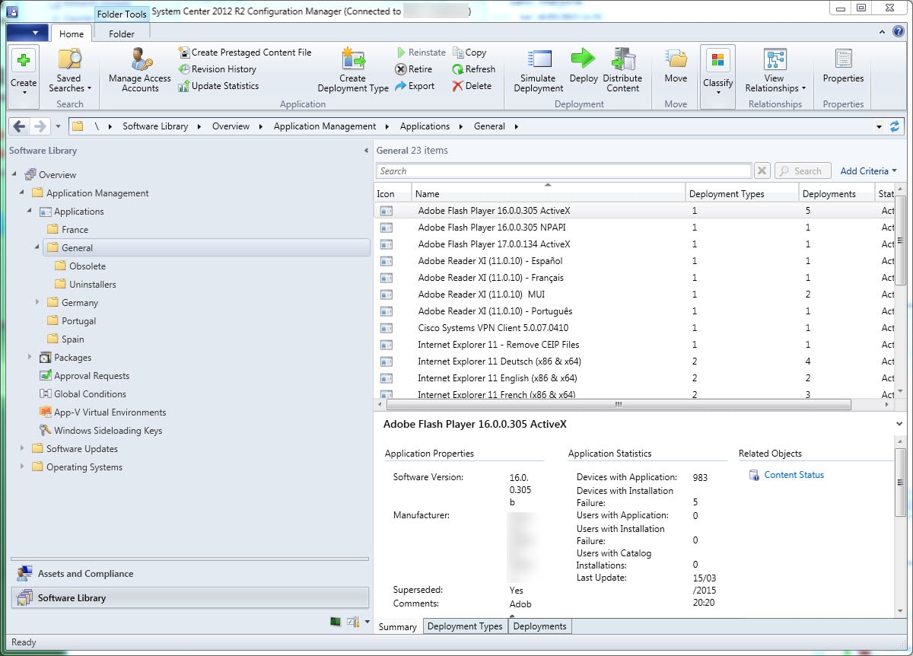The image size is (913, 656).
Task: Click Application Management in the breadcrumb
Action: 325,126
